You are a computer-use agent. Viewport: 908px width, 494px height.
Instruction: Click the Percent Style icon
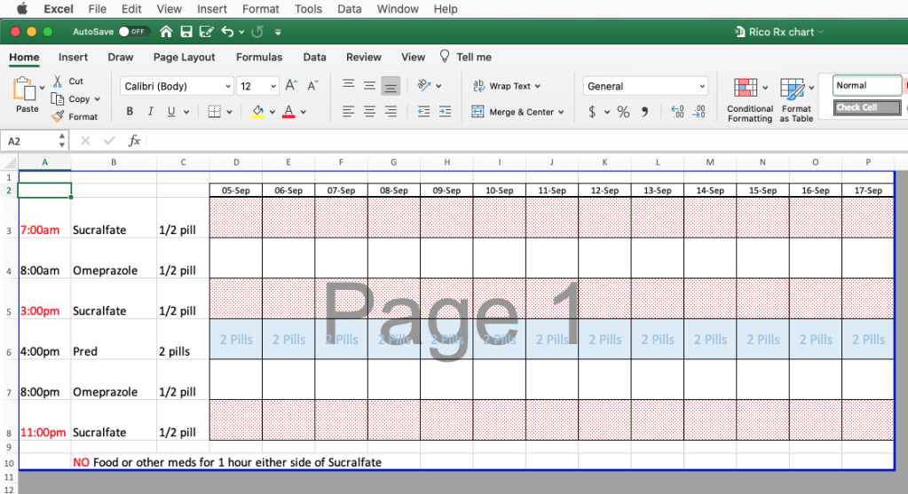click(623, 112)
